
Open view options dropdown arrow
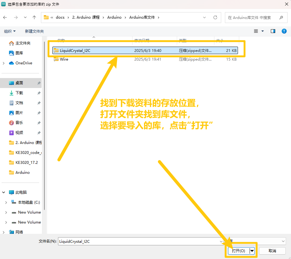coord(262,31)
